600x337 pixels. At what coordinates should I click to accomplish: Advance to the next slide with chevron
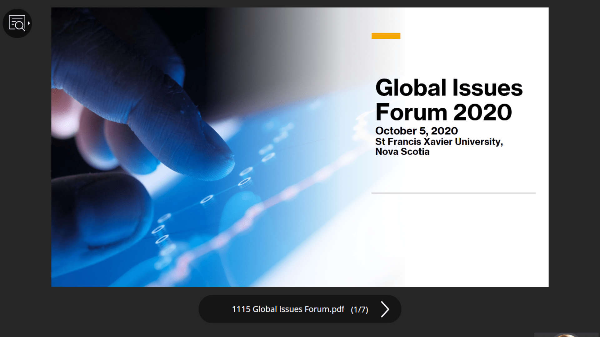(x=385, y=309)
